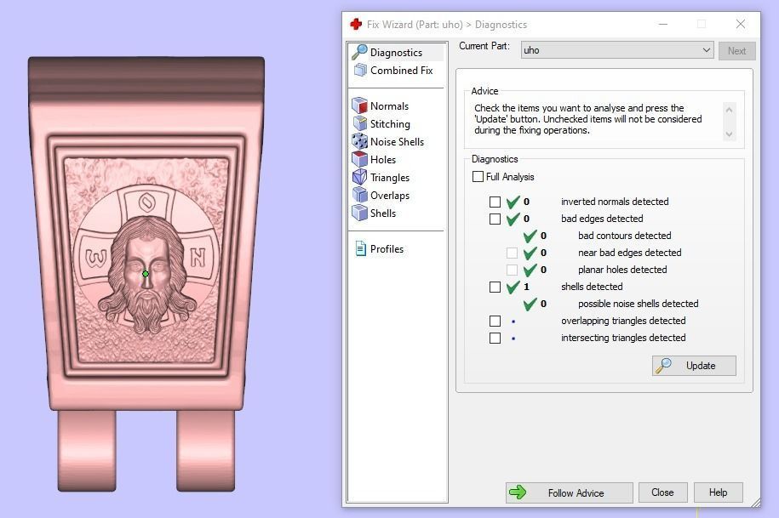Enable overlapping triangles detected checkbox

pyautogui.click(x=495, y=321)
